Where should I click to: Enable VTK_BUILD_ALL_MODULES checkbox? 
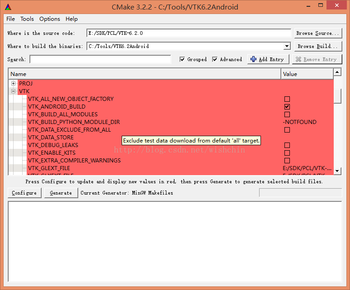click(287, 114)
